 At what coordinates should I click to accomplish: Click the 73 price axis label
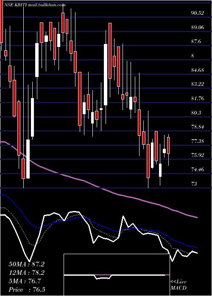(194, 184)
